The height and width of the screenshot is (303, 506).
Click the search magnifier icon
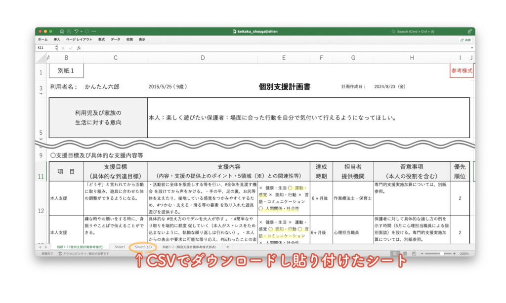(x=393, y=32)
